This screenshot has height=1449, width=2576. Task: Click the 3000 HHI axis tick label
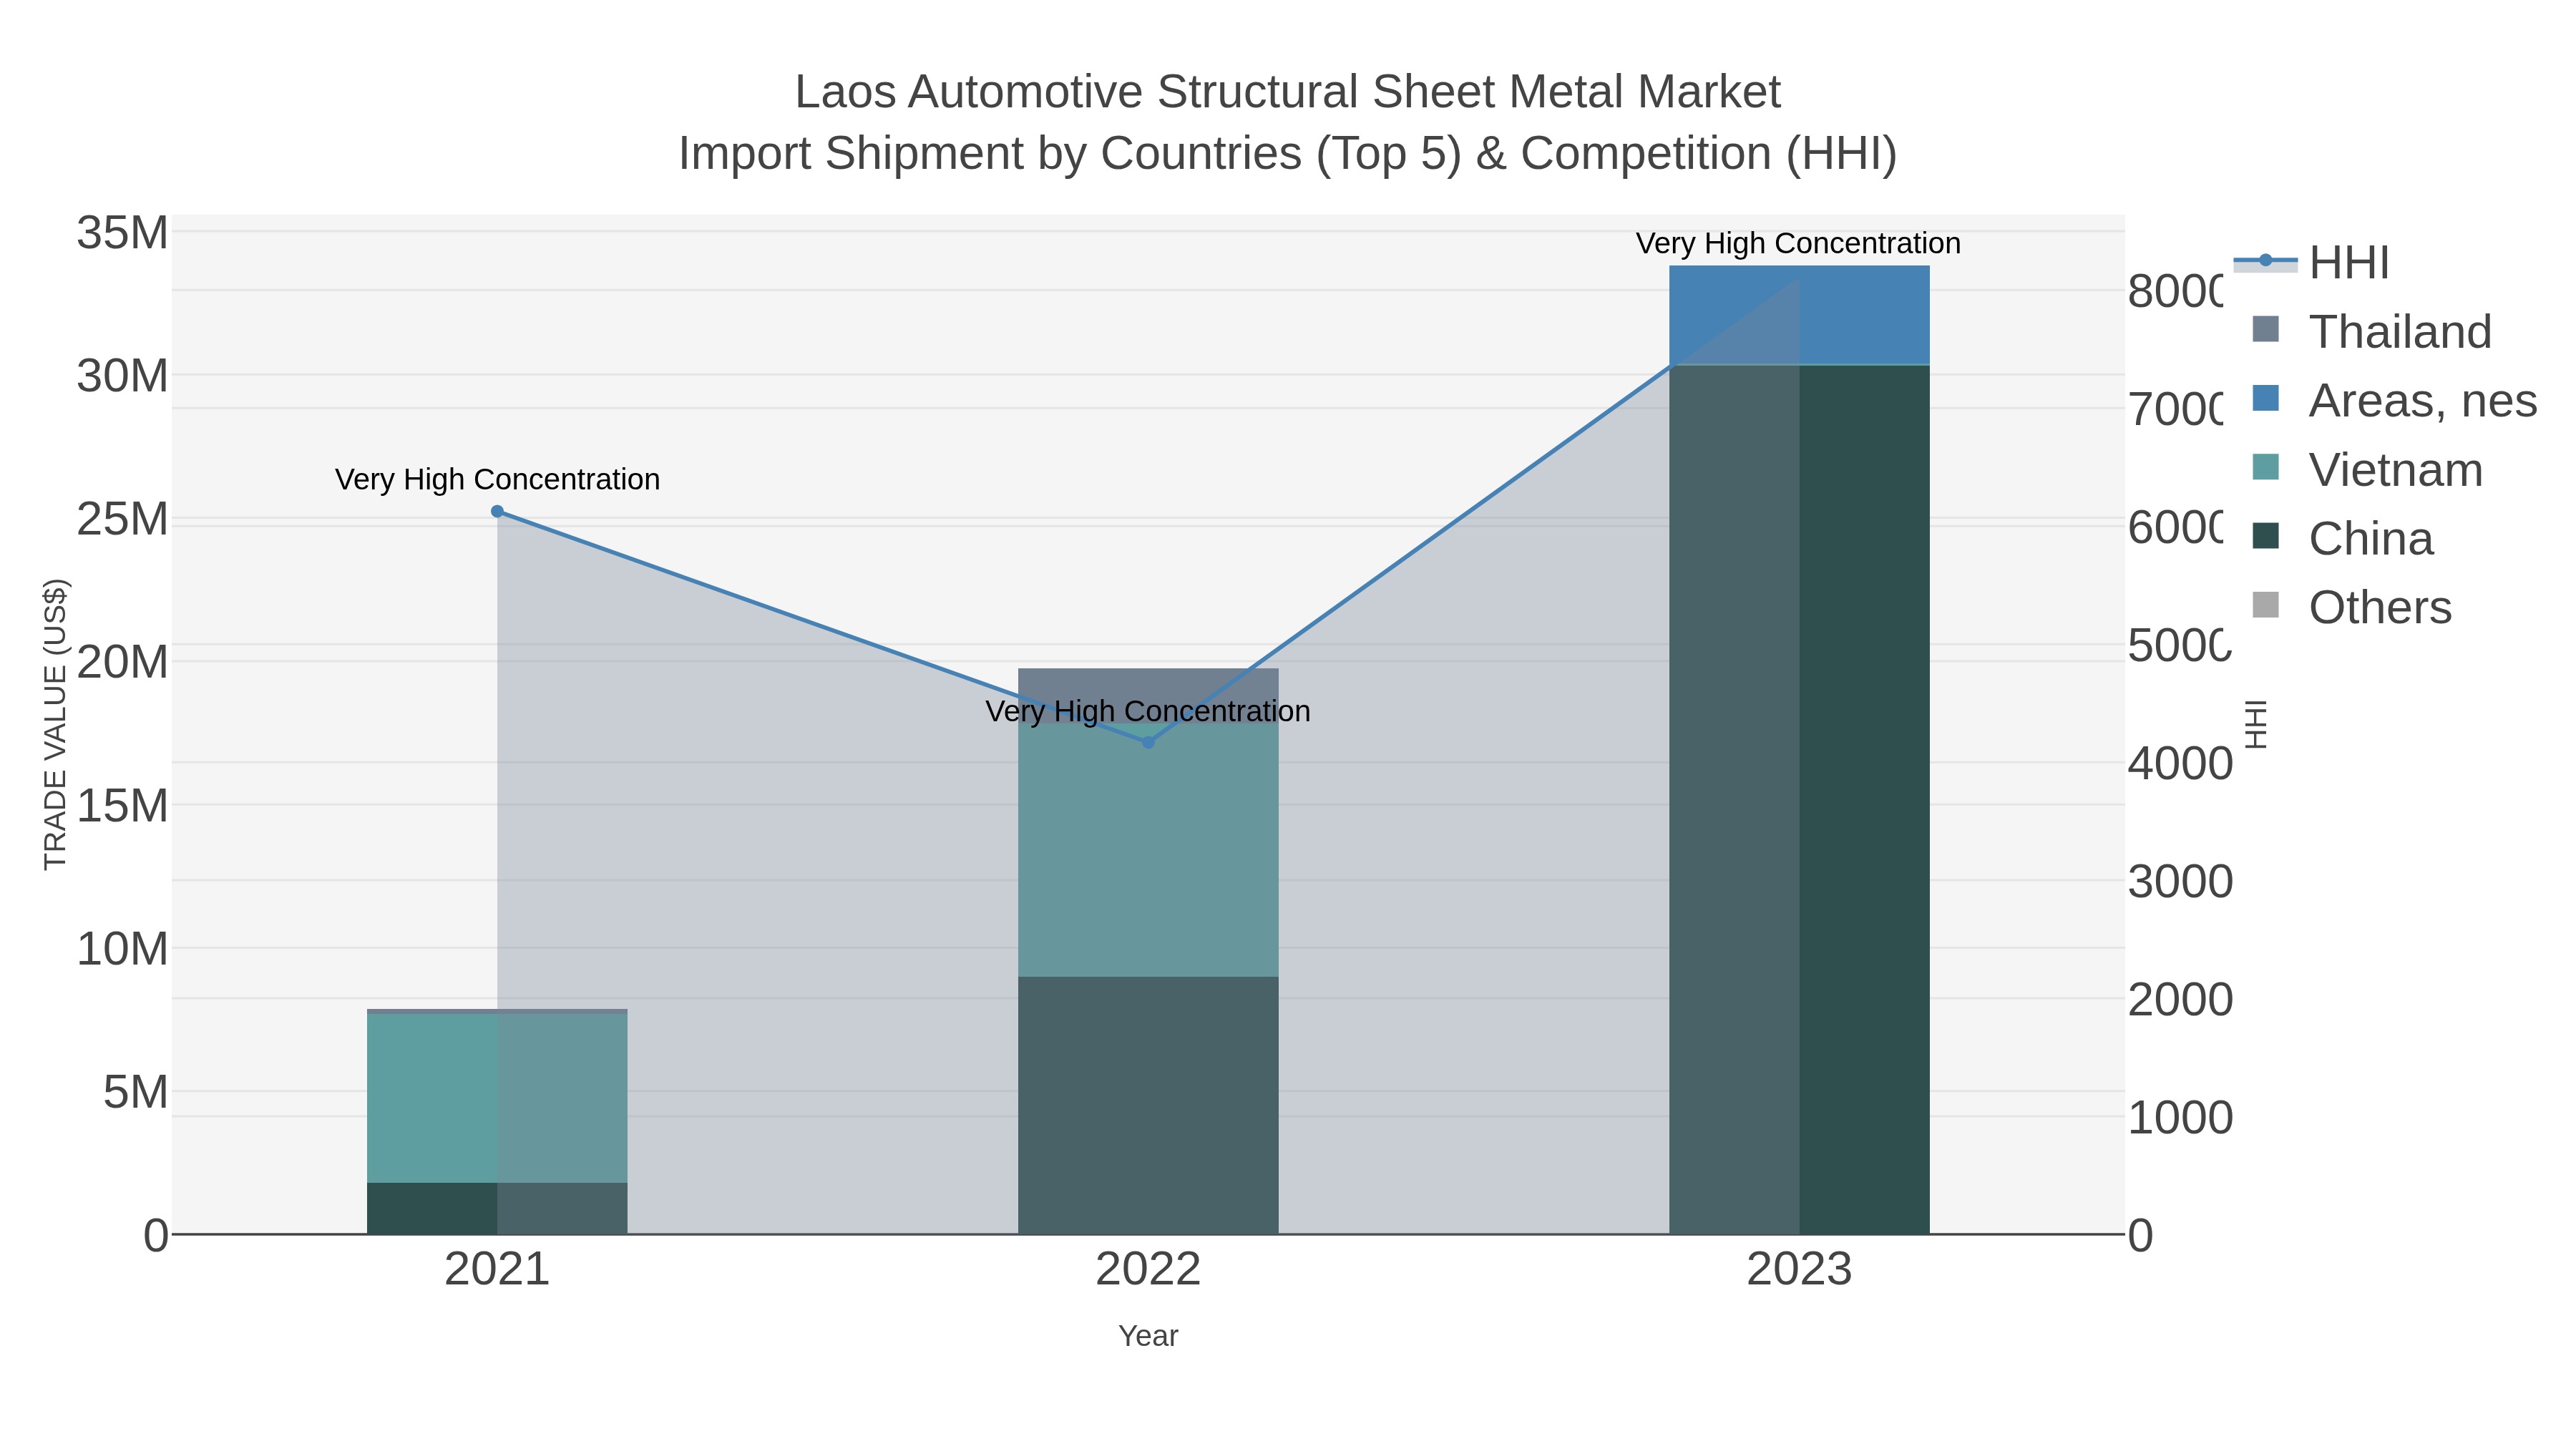2180,881
